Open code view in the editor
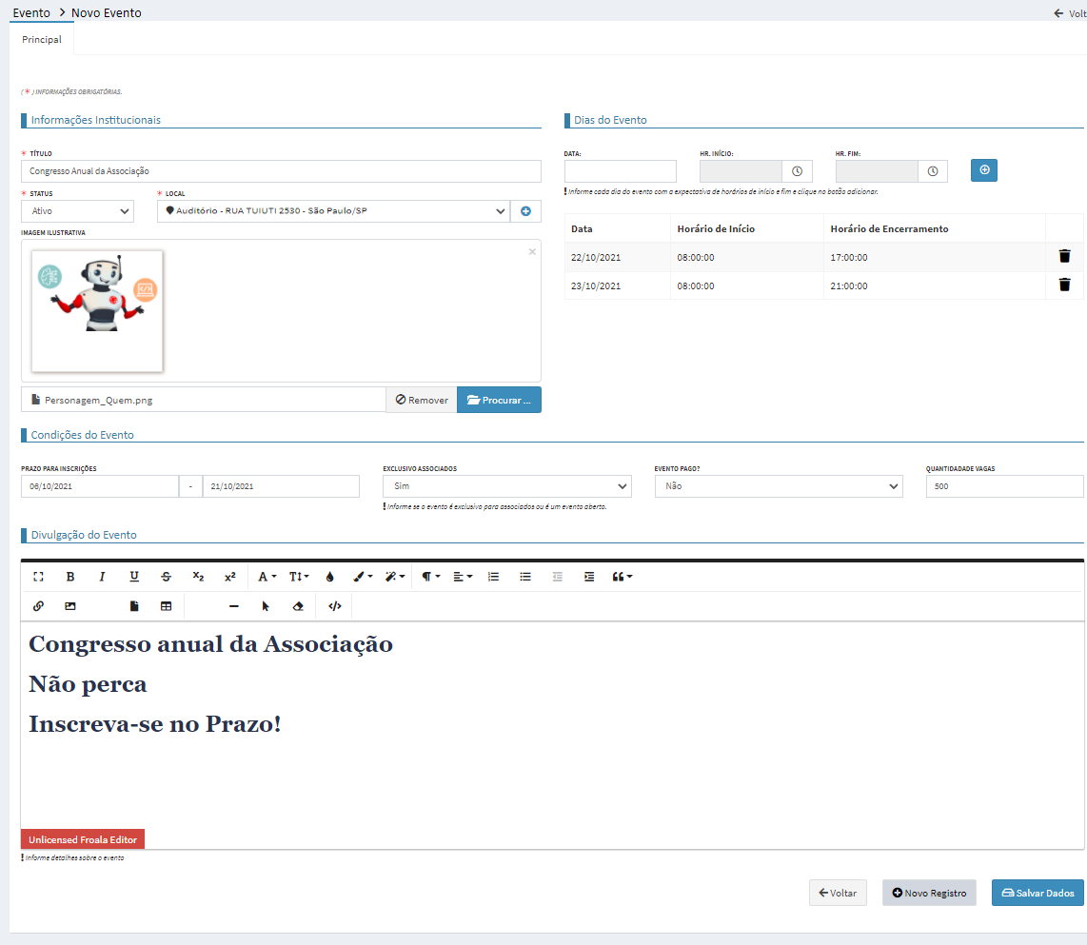 [334, 606]
